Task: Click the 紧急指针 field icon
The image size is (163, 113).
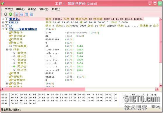Action: click(x=11, y=80)
